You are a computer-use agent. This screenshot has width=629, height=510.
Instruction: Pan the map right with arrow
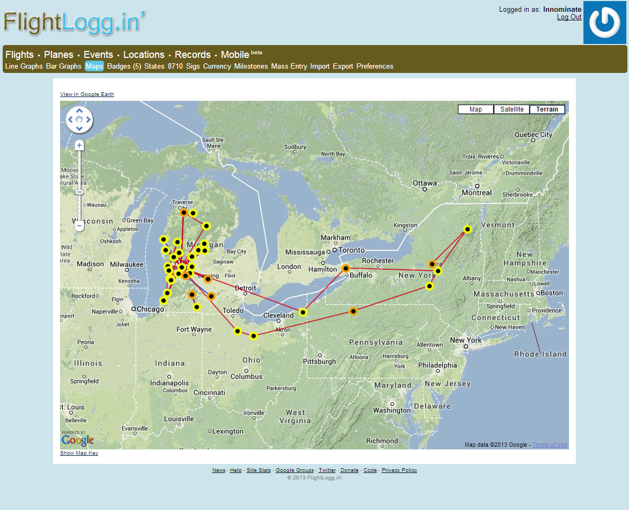88,120
